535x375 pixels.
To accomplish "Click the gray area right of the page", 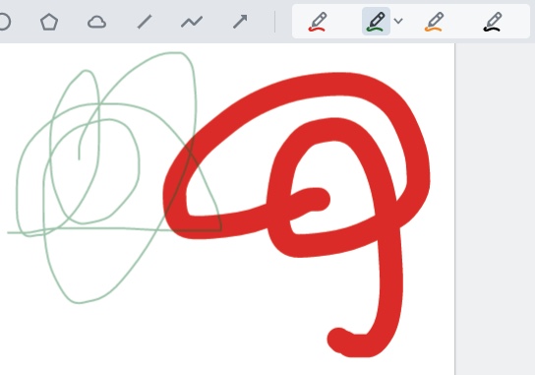I will 495,205.
